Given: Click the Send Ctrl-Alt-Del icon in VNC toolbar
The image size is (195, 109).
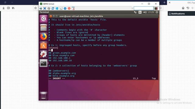Looking at the screenshot, I should tap(41, 8).
